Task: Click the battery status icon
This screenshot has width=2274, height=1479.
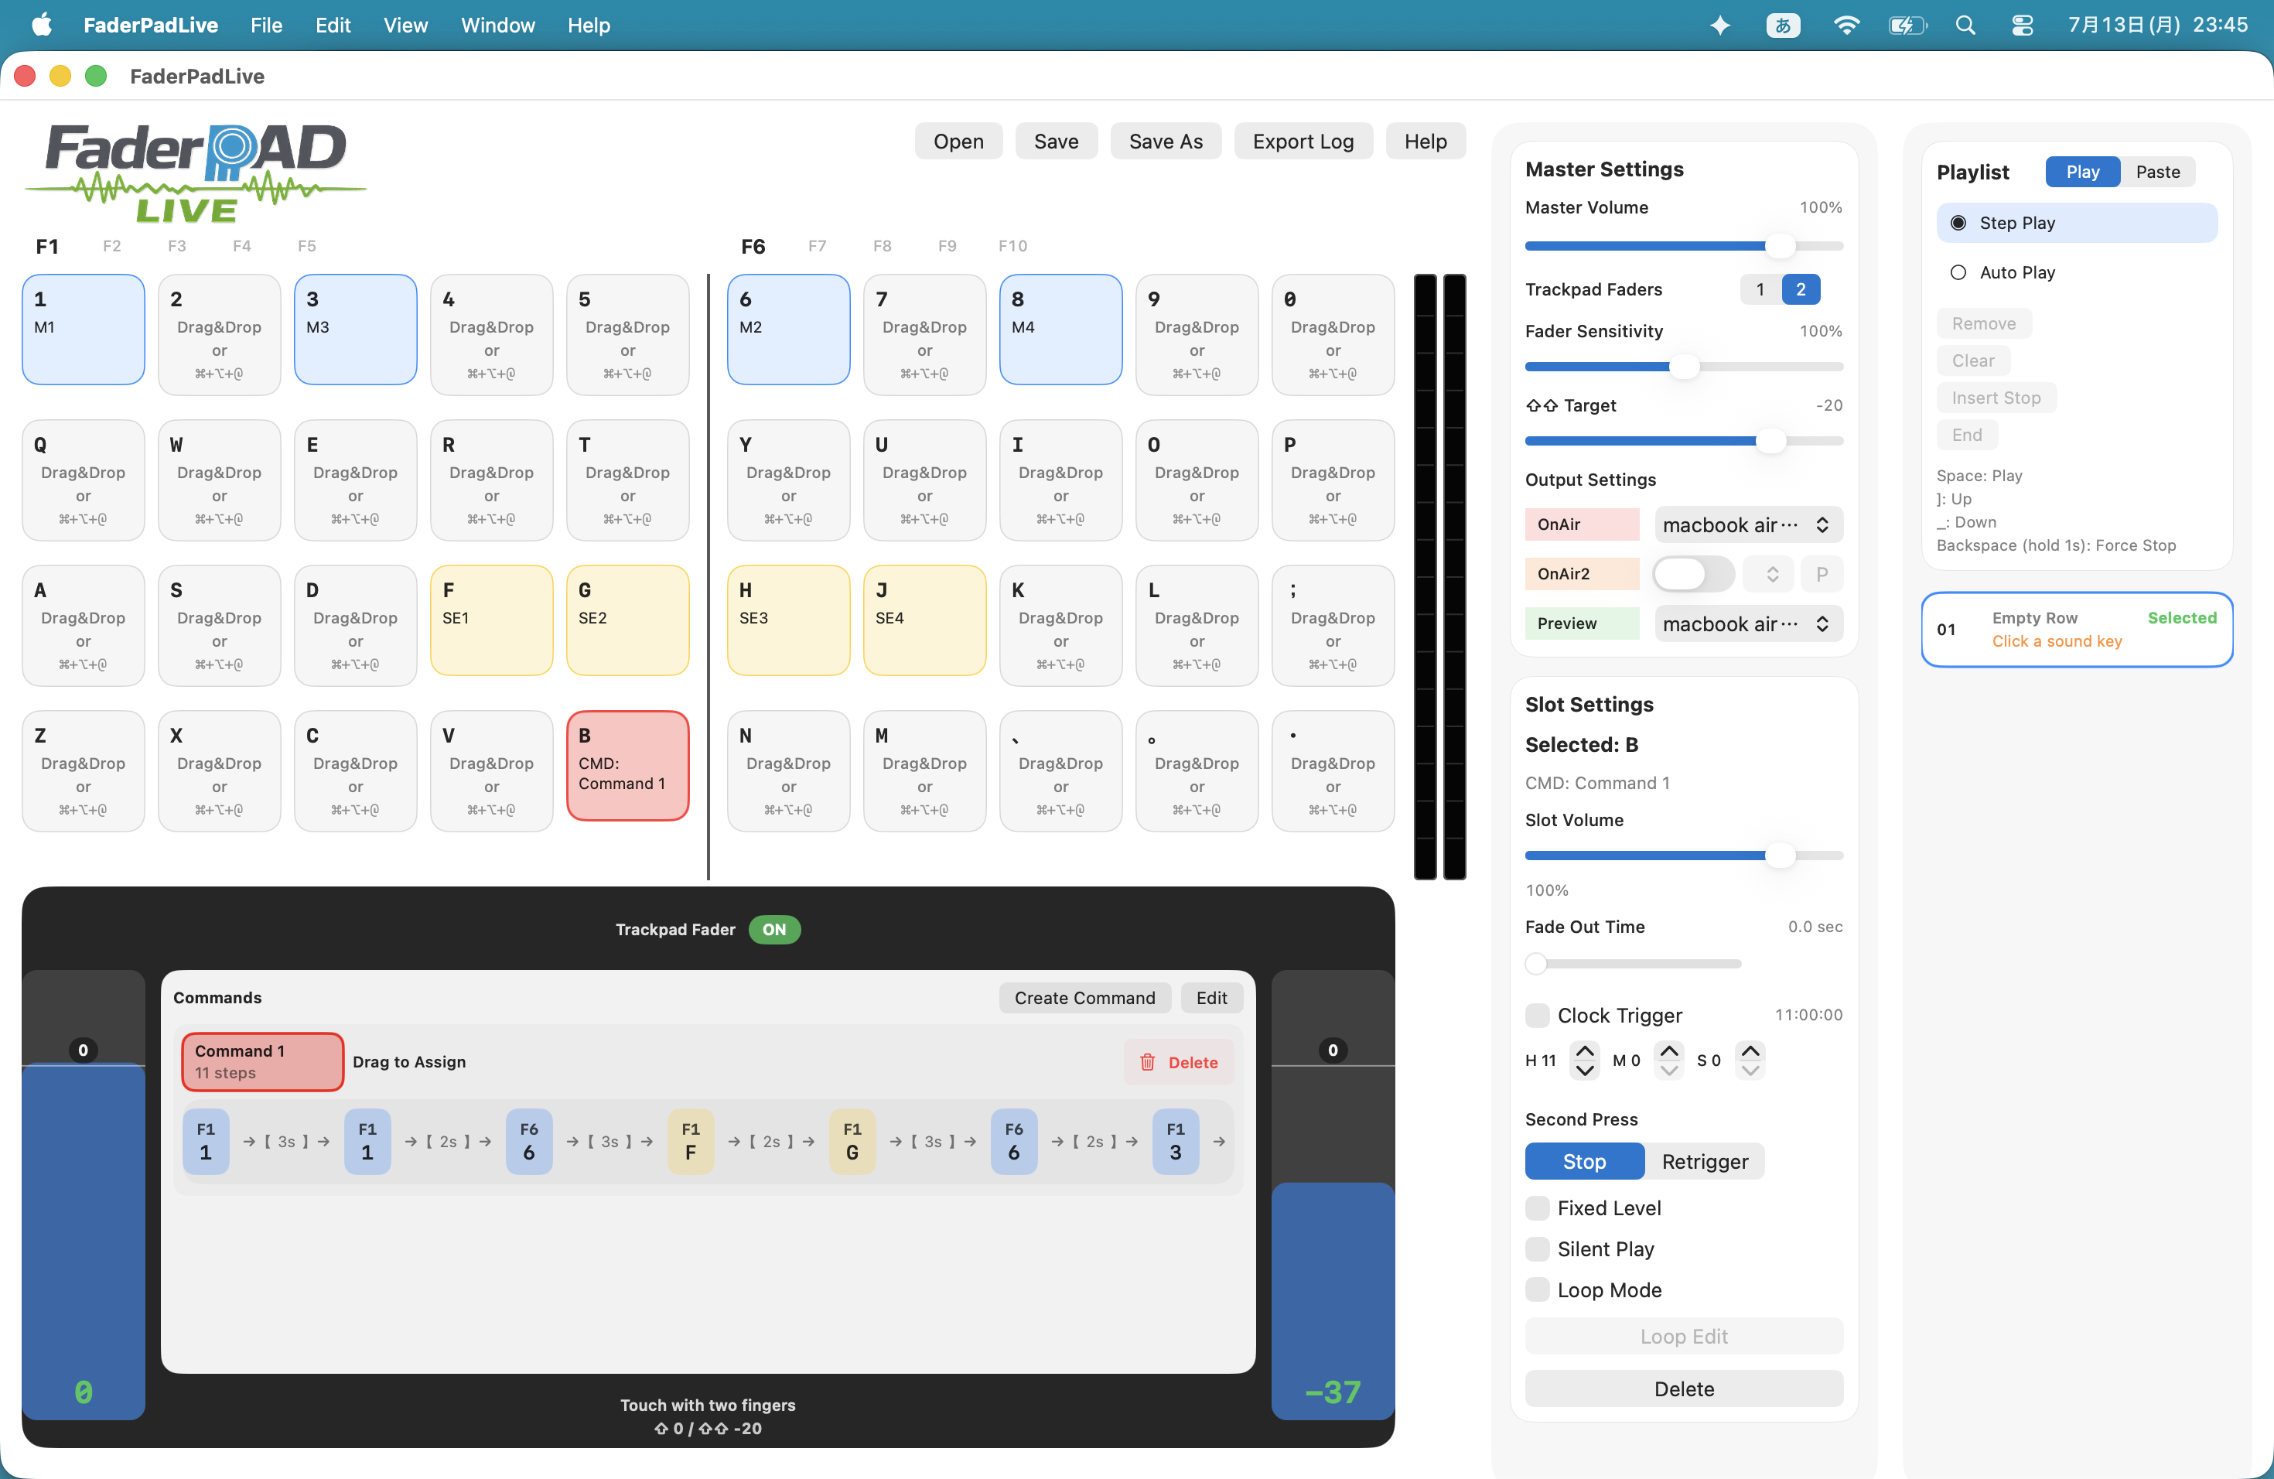Action: (1907, 25)
